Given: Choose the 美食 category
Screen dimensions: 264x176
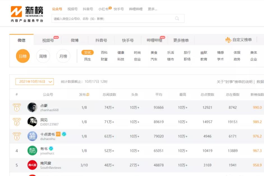Looking at the screenshot, I should pos(154,52).
